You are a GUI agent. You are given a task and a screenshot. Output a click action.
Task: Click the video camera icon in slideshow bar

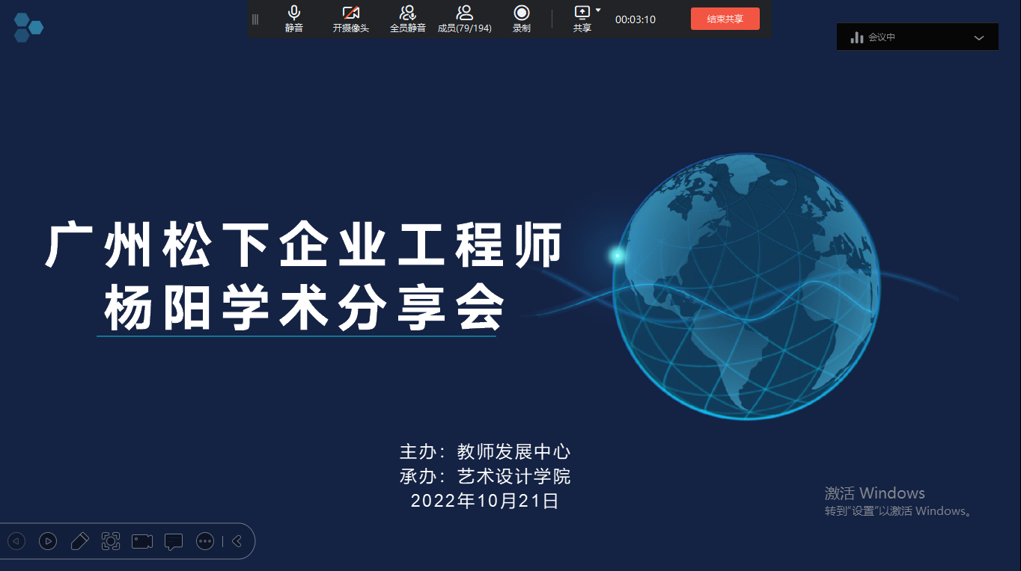pyautogui.click(x=142, y=541)
